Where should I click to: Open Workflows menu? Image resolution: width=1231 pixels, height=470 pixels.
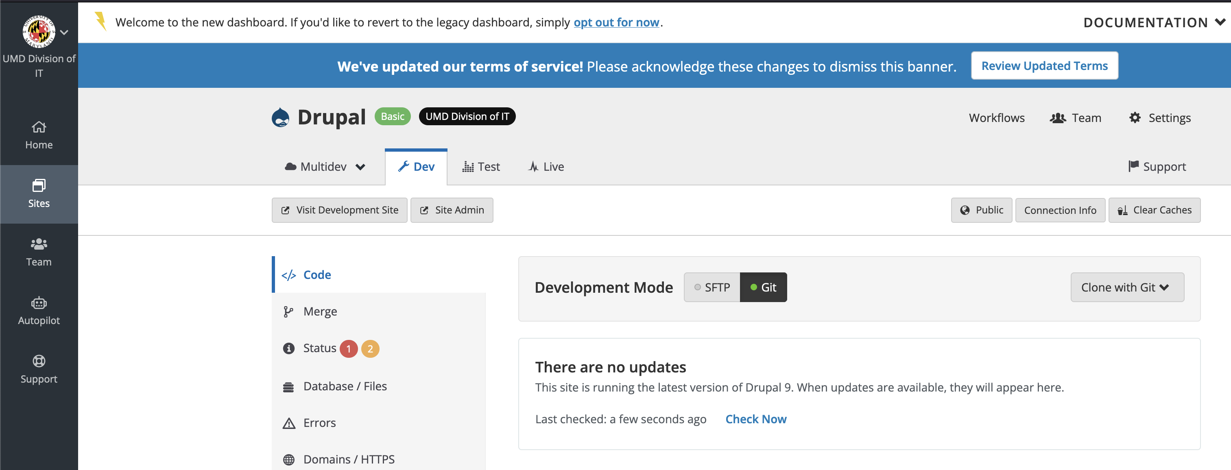tap(996, 118)
